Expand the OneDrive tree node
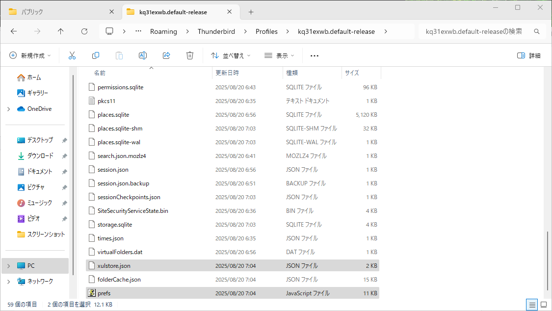The image size is (552, 311). click(9, 109)
